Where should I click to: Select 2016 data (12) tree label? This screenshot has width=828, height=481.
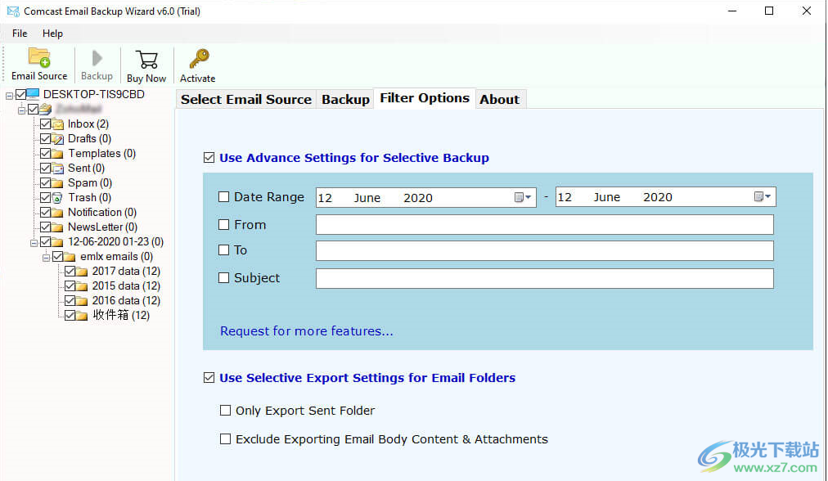pos(126,300)
